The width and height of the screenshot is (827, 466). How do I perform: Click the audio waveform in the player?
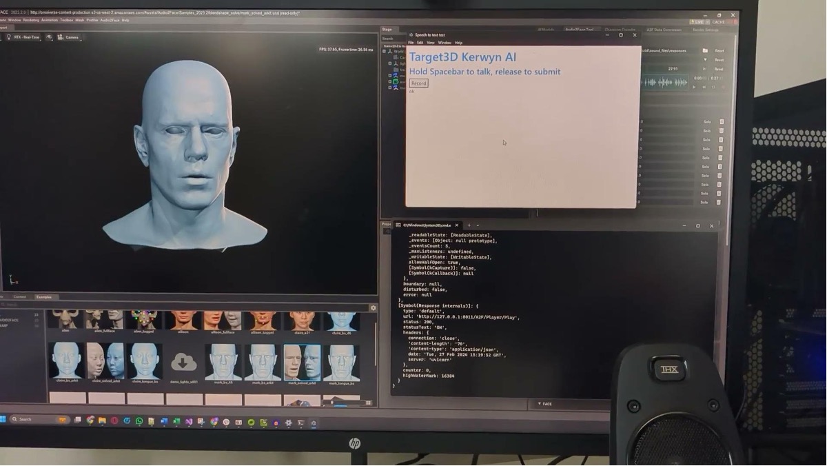665,83
